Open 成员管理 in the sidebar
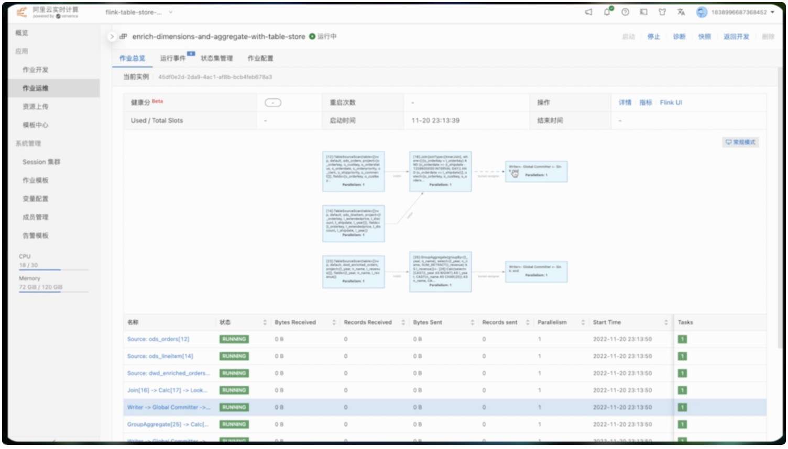This screenshot has width=788, height=449. point(35,217)
